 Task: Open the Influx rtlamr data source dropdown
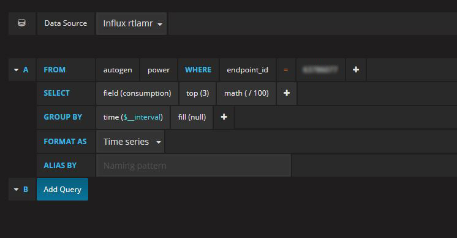click(132, 24)
